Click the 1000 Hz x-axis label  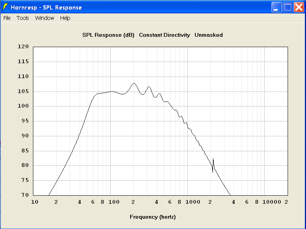pos(193,202)
